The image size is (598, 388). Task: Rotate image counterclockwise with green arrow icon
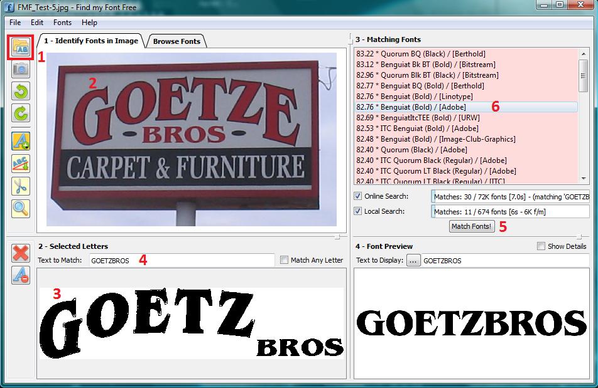click(21, 92)
